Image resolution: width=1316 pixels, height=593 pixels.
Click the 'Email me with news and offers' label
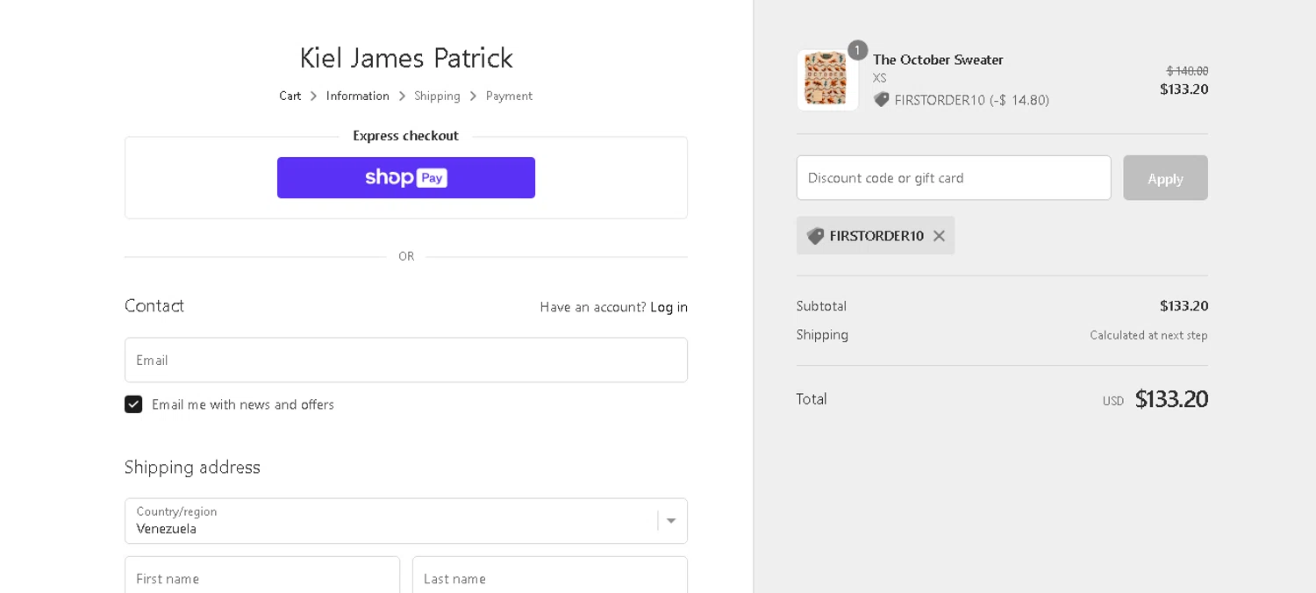click(243, 404)
